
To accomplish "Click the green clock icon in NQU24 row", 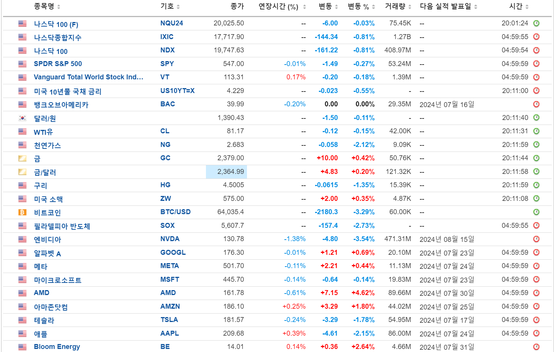I will click(536, 24).
